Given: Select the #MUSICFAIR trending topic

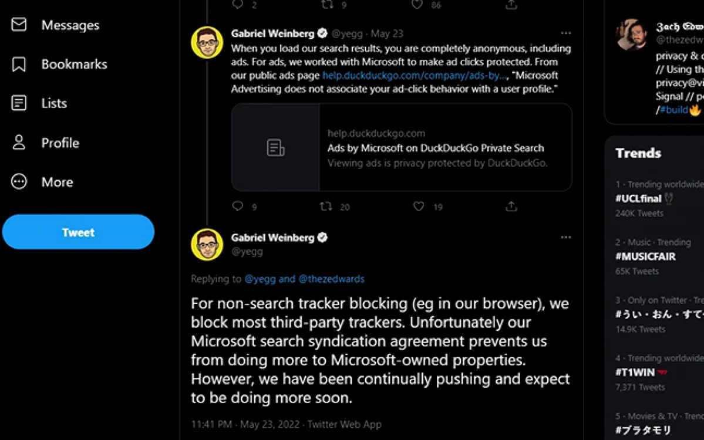Looking at the screenshot, I should coord(645,256).
